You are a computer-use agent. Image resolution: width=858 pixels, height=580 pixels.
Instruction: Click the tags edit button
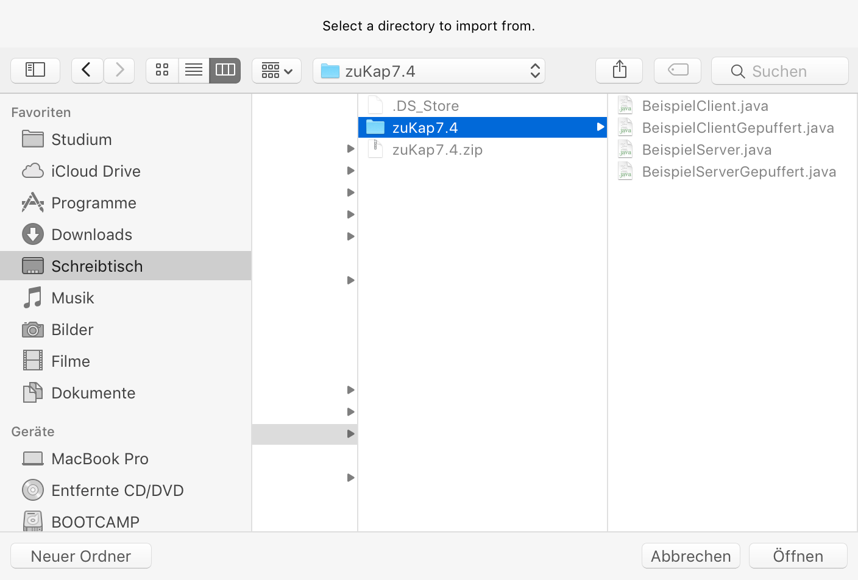pyautogui.click(x=678, y=70)
